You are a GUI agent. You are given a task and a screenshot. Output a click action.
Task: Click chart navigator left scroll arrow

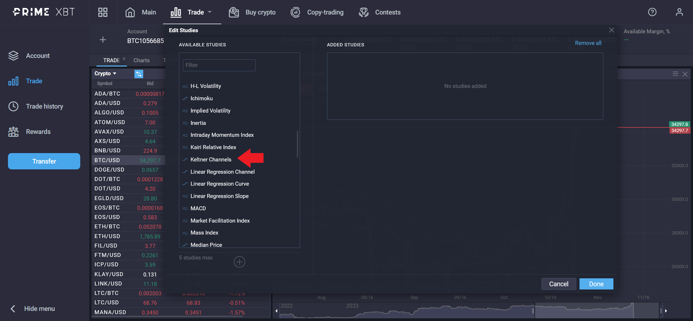point(277,311)
